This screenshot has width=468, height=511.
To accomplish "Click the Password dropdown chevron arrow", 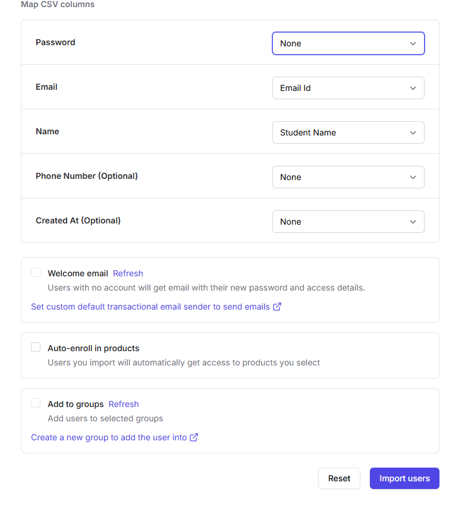I will click(413, 43).
